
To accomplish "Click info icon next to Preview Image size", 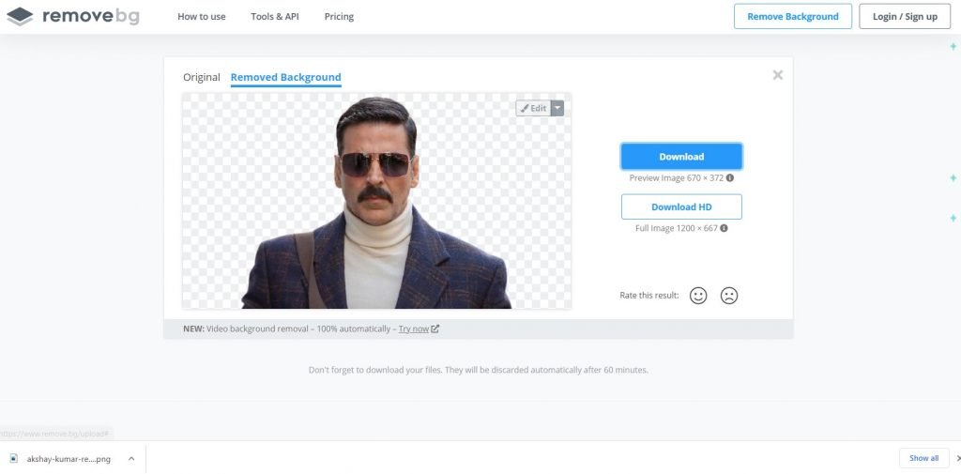I will coord(730,177).
